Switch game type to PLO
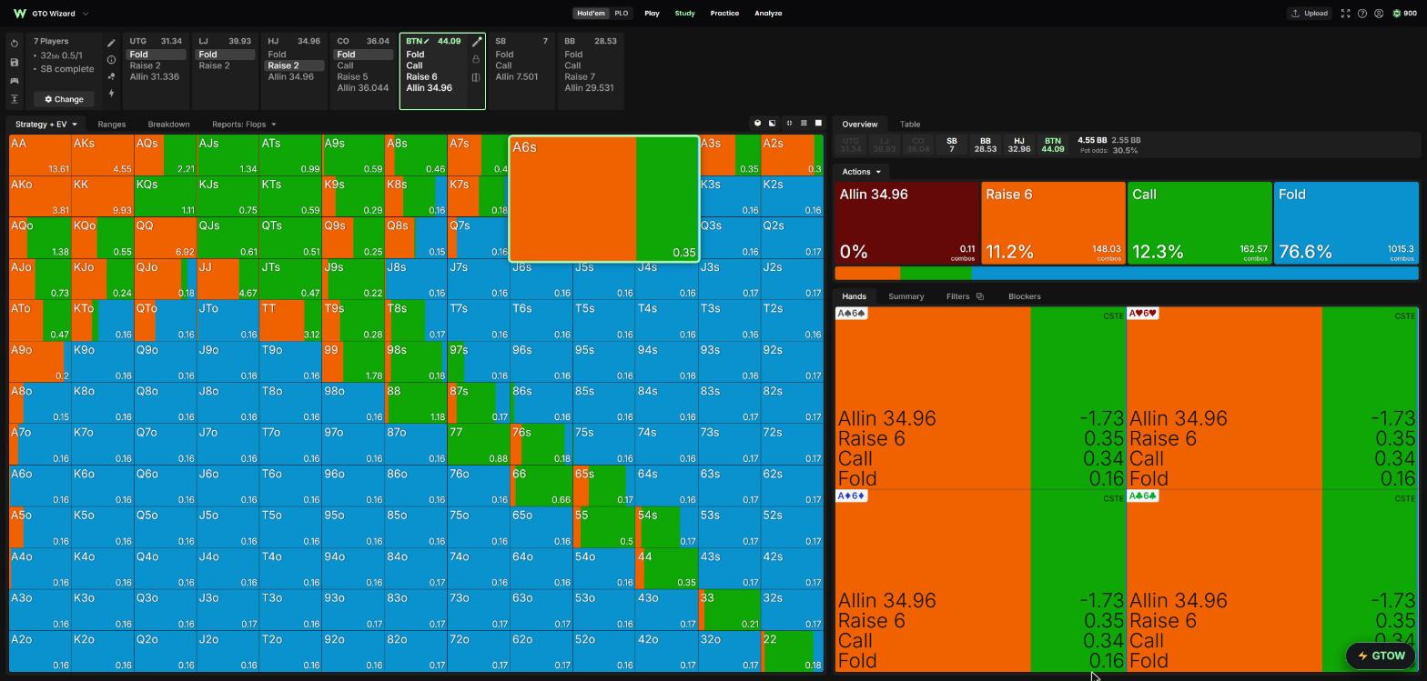1427x681 pixels. coord(622,14)
